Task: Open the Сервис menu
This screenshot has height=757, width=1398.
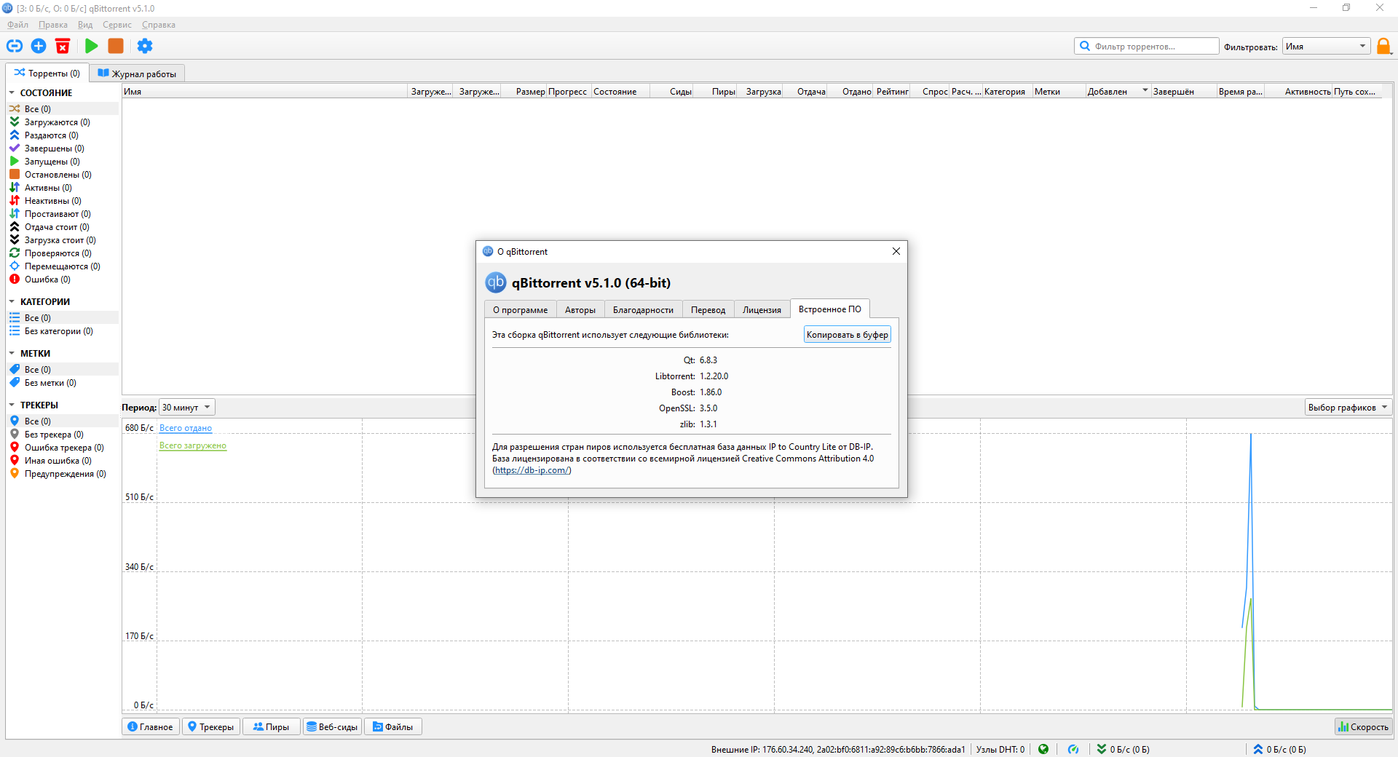Action: pos(116,25)
